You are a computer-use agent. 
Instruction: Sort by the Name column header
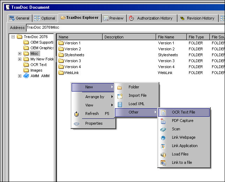tap(80, 37)
